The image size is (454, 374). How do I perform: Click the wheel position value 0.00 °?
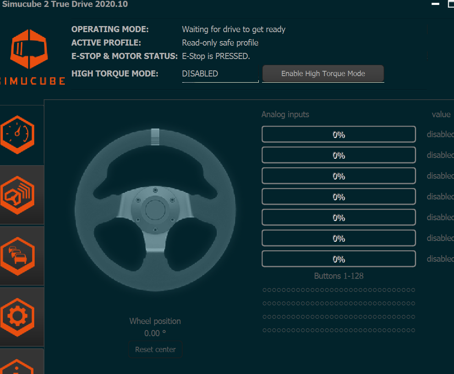point(155,333)
